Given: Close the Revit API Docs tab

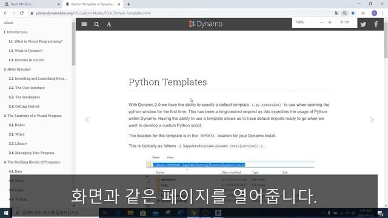Looking at the screenshot, I should tap(58, 4).
